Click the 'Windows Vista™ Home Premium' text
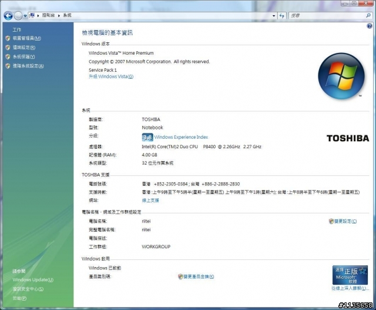Viewport: 376px width, 310px height. pos(121,53)
